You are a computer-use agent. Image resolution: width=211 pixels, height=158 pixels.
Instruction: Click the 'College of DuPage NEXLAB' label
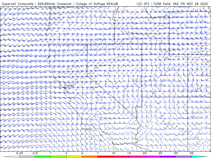point(97,4)
